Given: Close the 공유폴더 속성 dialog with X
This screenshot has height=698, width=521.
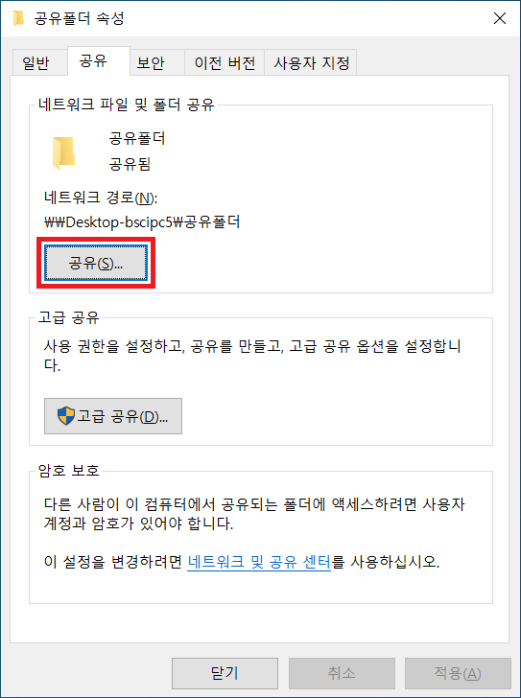Looking at the screenshot, I should click(500, 18).
